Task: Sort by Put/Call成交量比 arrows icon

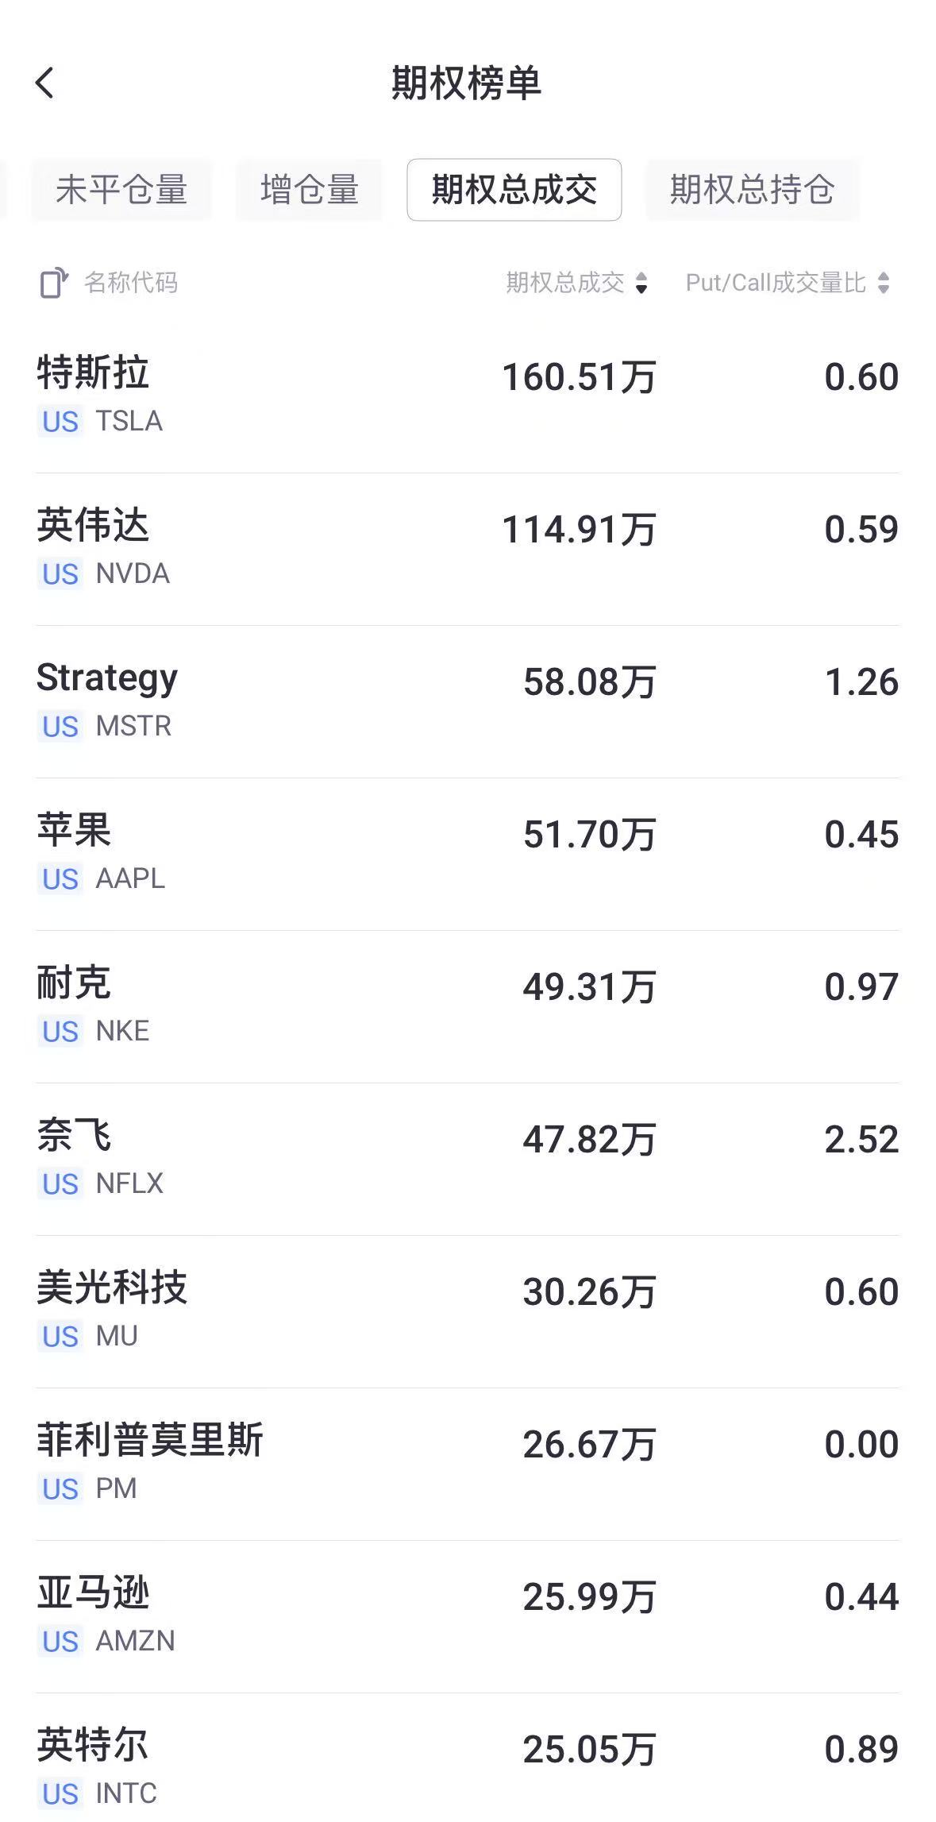Action: coord(884,284)
